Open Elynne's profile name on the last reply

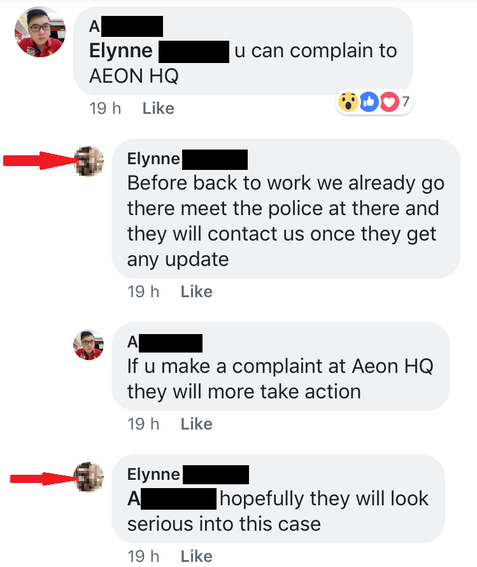click(188, 475)
